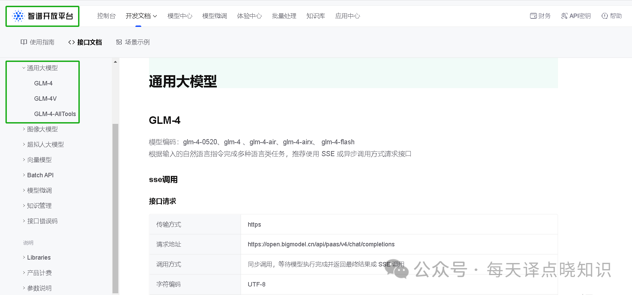Switch to the 场景示例 tab
This screenshot has width=632, height=295.
pos(133,42)
